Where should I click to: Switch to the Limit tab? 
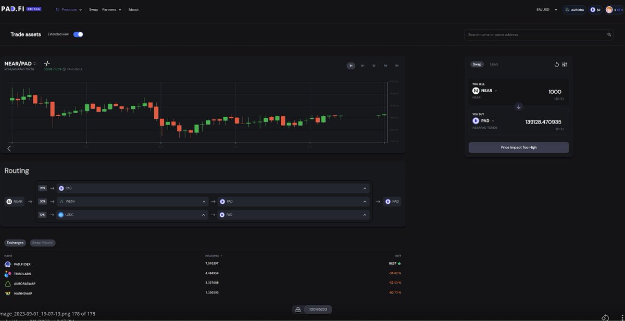(494, 65)
